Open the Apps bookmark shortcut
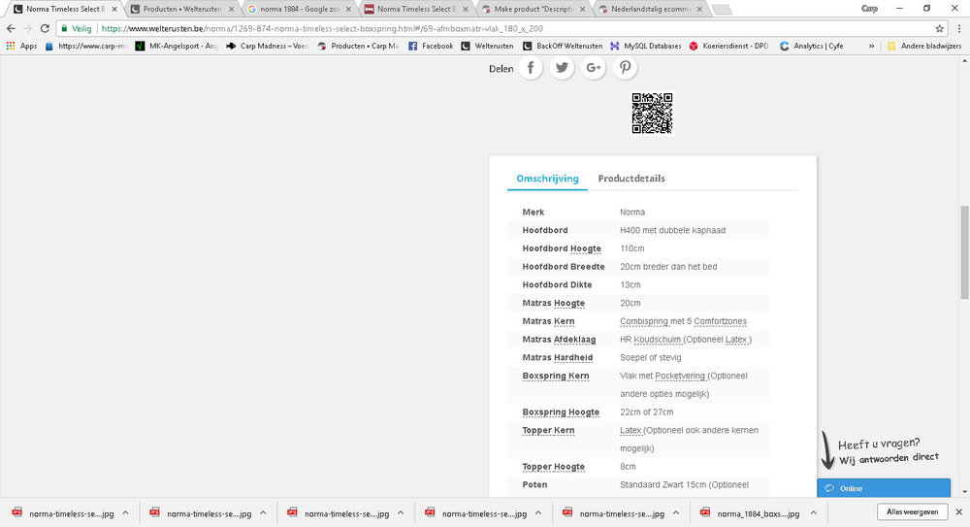The height and width of the screenshot is (527, 970). 21,46
